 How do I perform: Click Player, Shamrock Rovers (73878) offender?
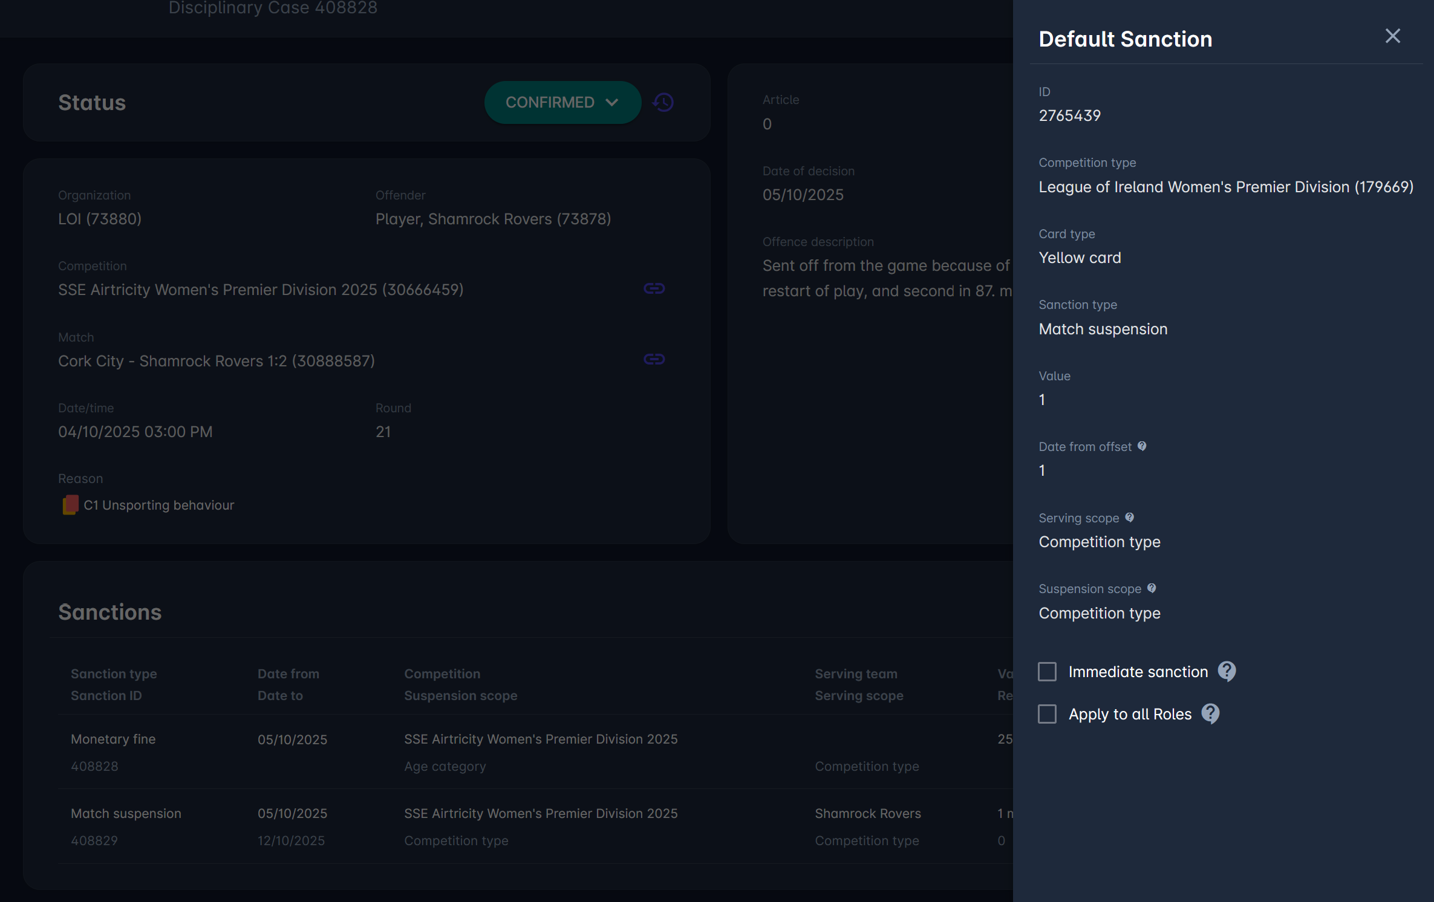493,219
